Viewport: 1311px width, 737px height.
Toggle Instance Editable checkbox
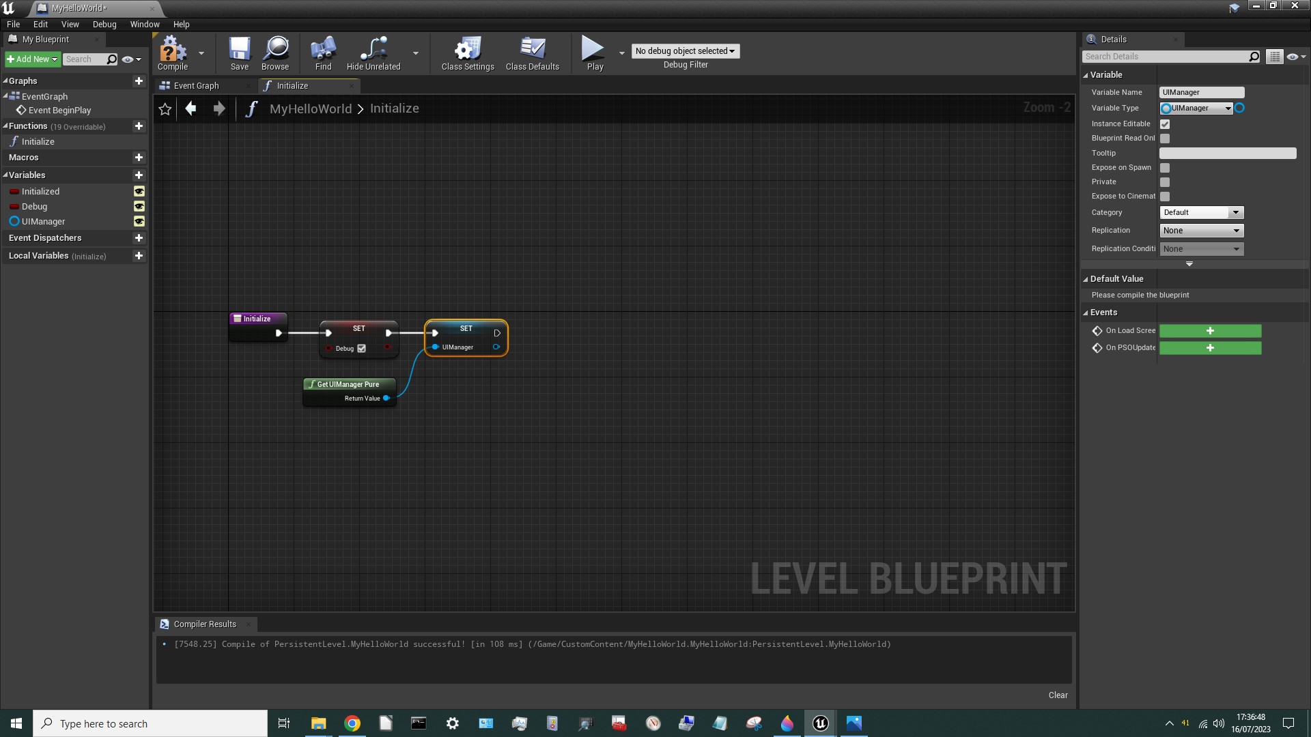coord(1165,124)
